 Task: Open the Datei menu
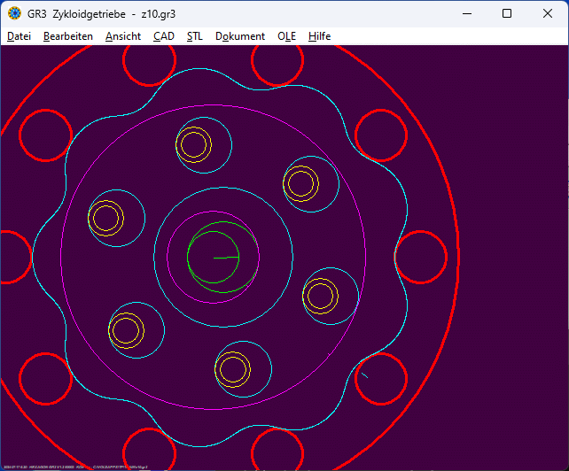click(19, 36)
